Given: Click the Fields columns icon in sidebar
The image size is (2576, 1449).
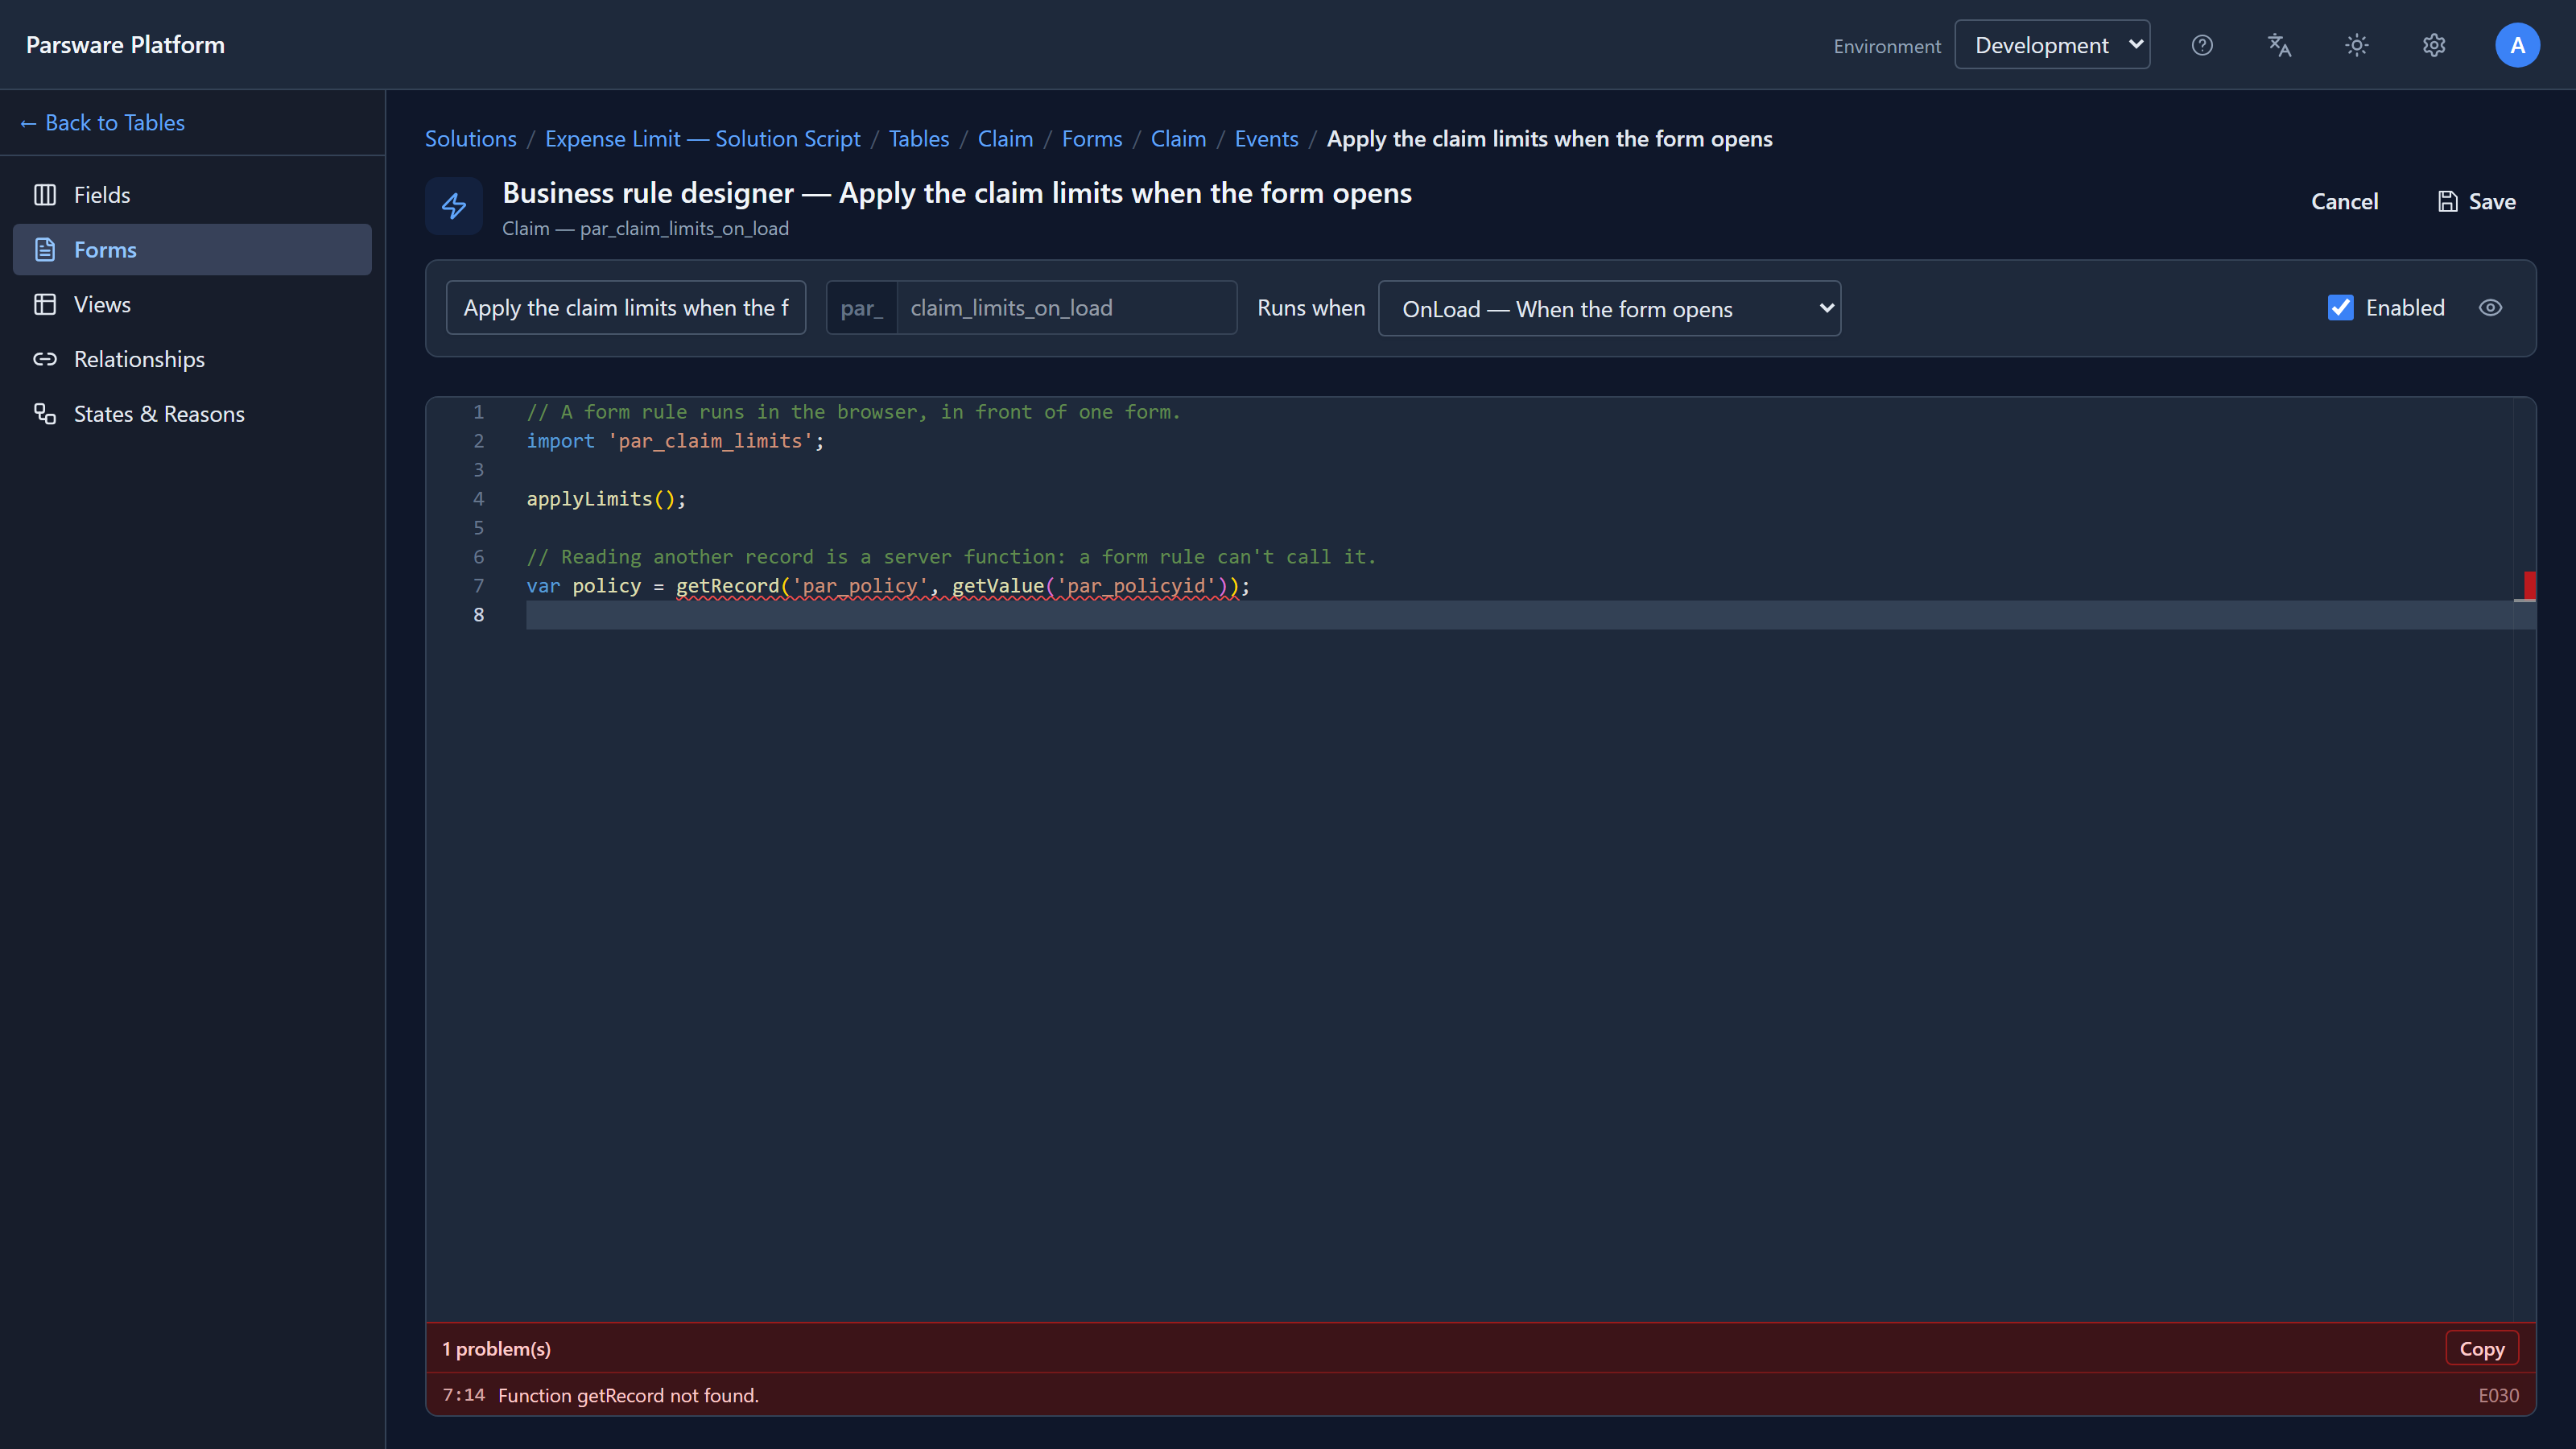Looking at the screenshot, I should [45, 195].
